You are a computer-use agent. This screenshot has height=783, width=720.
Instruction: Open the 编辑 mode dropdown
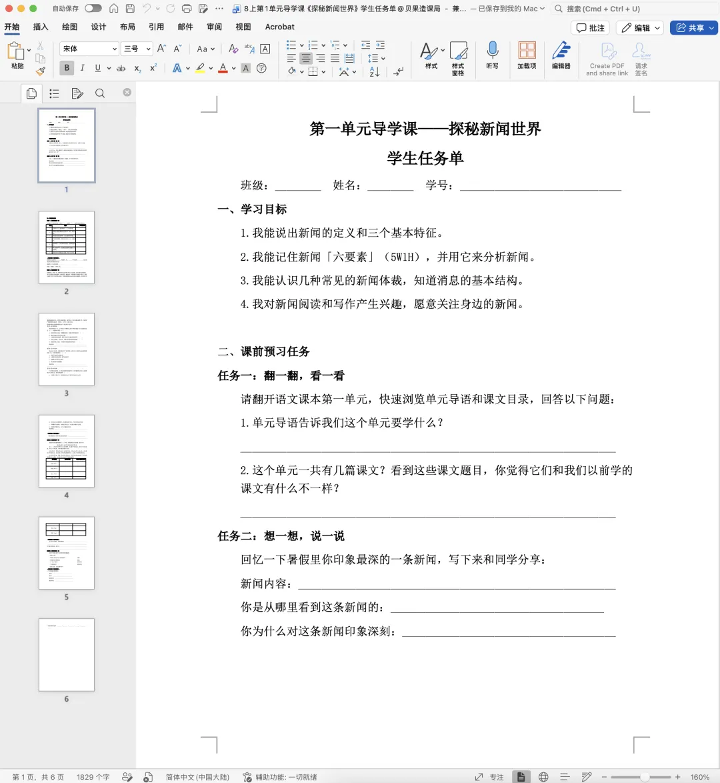(x=641, y=28)
